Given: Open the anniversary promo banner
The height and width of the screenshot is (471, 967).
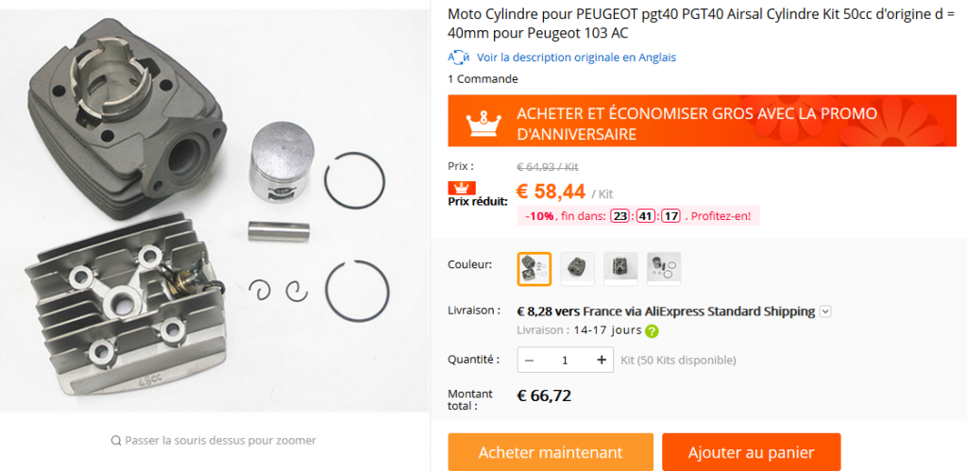Looking at the screenshot, I should point(702,121).
